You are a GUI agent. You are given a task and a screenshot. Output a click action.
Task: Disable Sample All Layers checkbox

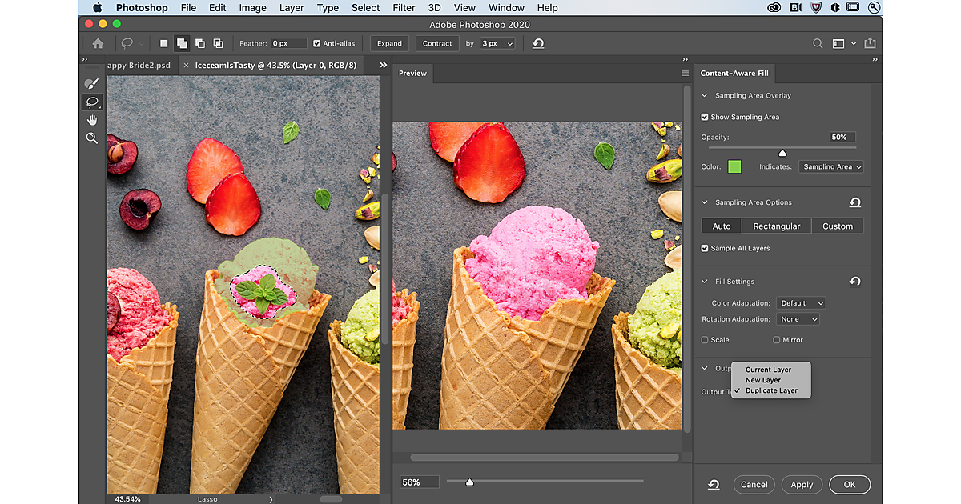point(705,248)
